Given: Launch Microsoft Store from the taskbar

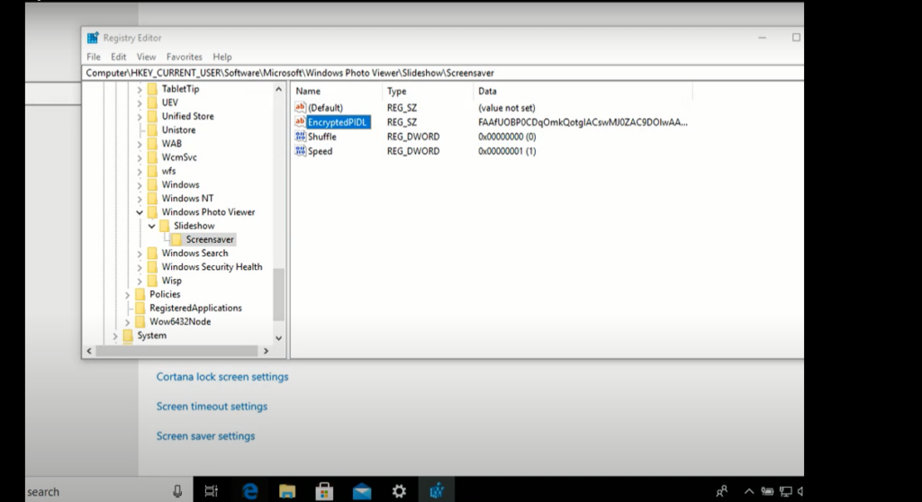Looking at the screenshot, I should [x=324, y=490].
